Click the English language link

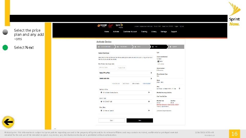[176, 26]
